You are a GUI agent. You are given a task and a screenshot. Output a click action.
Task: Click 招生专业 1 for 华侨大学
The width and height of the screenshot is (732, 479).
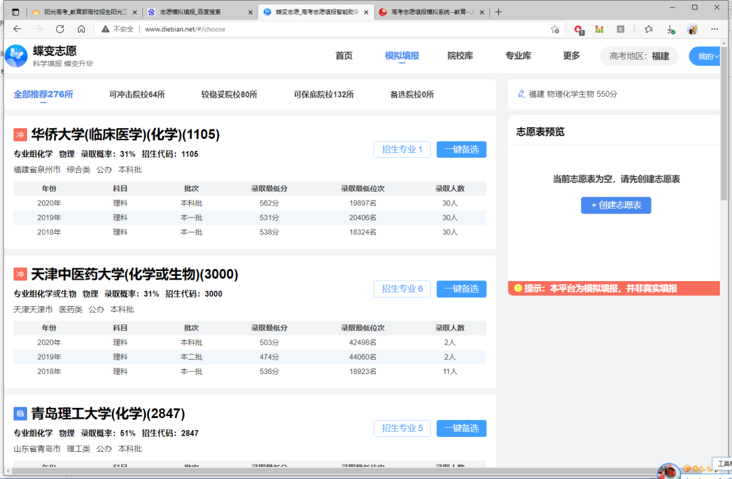click(402, 149)
